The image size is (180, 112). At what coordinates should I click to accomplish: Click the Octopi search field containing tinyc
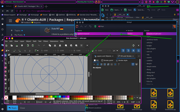(134, 27)
